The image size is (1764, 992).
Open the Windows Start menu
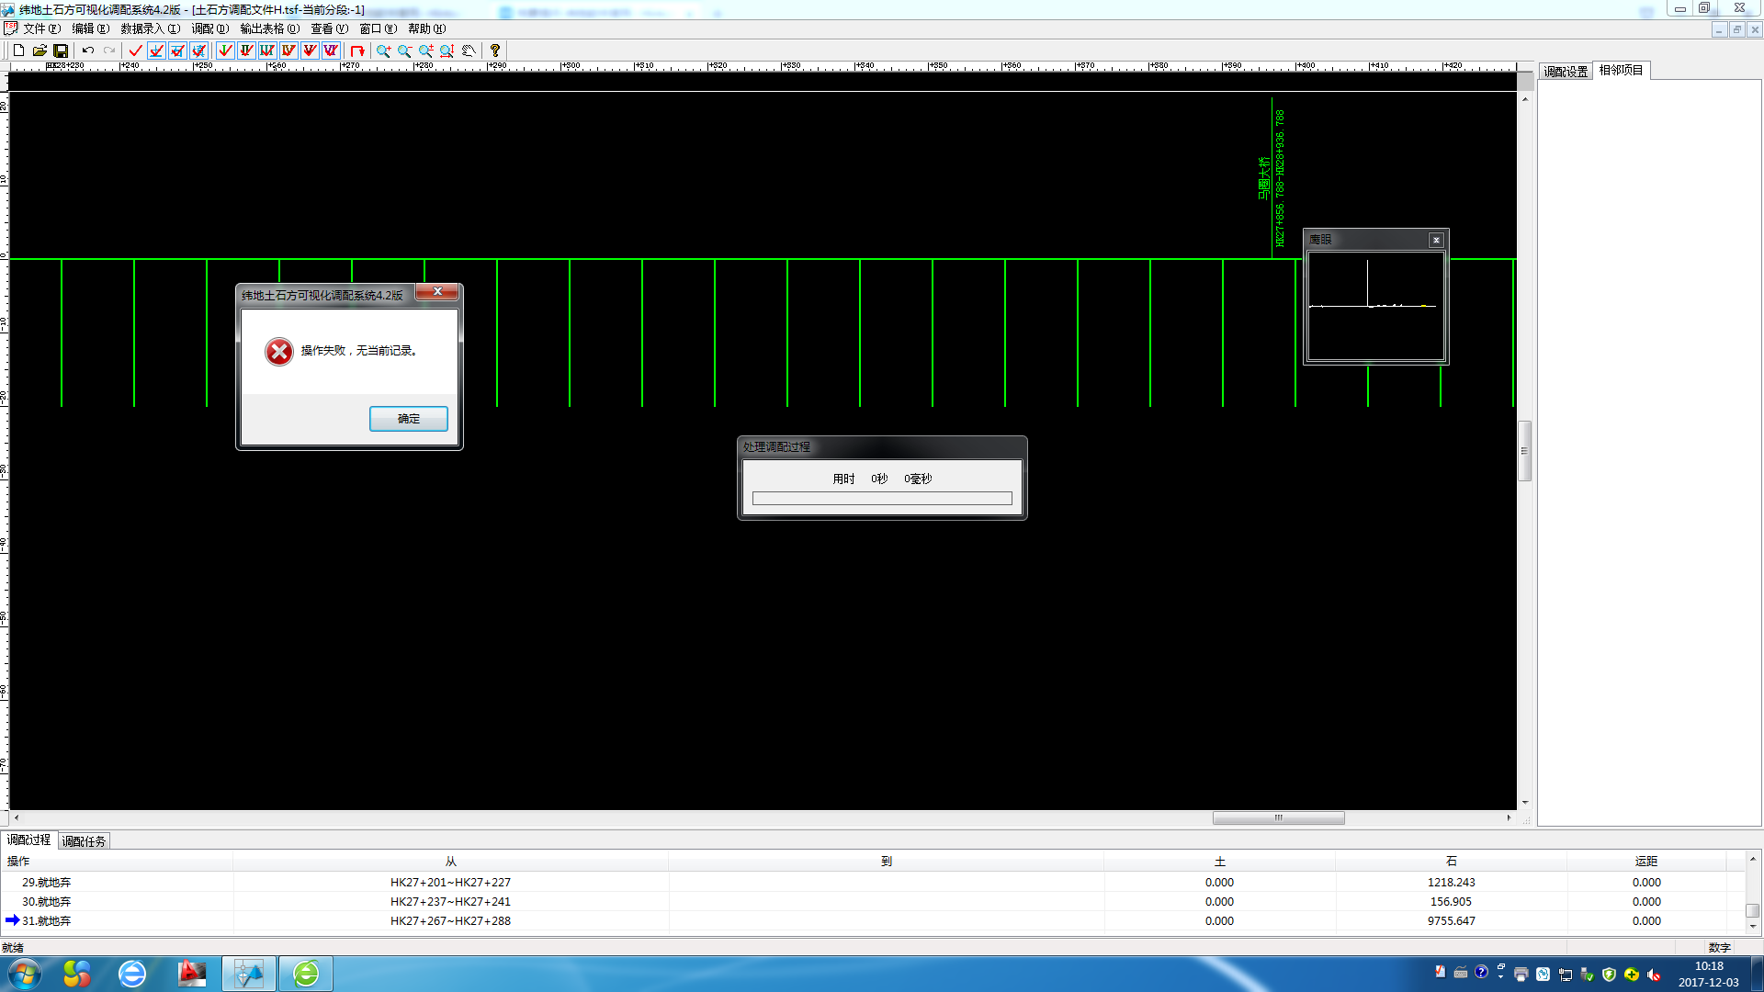25,974
